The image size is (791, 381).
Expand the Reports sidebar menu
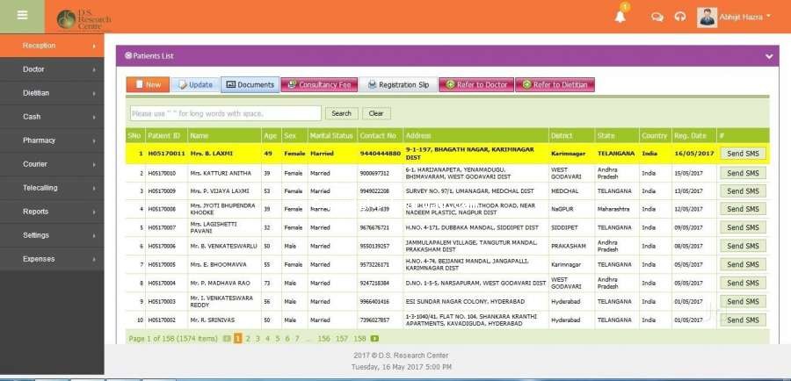51,212
